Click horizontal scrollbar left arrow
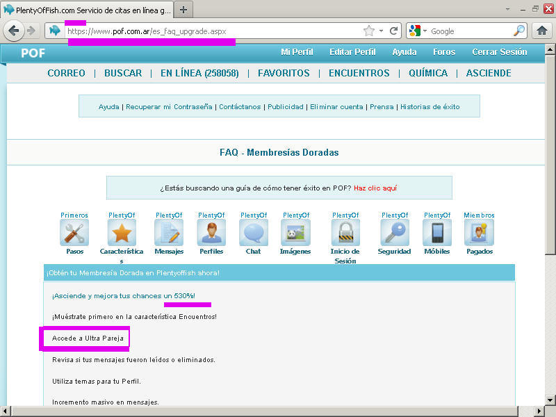The image size is (556, 417). (5, 411)
